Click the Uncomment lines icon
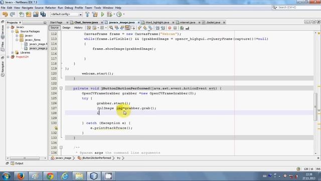321x181 pixels. click(187, 28)
